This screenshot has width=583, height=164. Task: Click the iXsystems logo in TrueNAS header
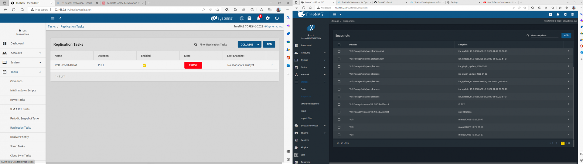pos(222,18)
